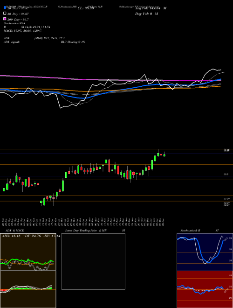Click the 'BUY Slowing @ 1%' signal text

click(73, 42)
